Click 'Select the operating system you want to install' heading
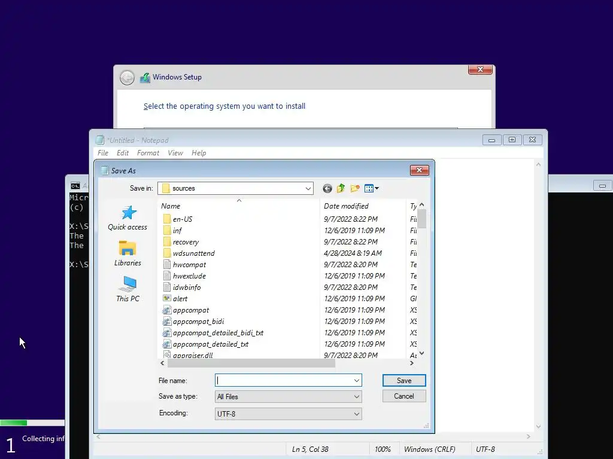Image resolution: width=613 pixels, height=459 pixels. (x=224, y=106)
